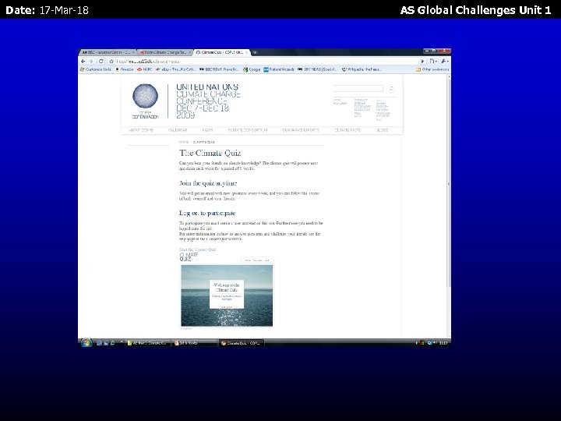Click the Home breadcrumb link
Image resolution: width=561 pixels, height=421 pixels.
(x=184, y=142)
